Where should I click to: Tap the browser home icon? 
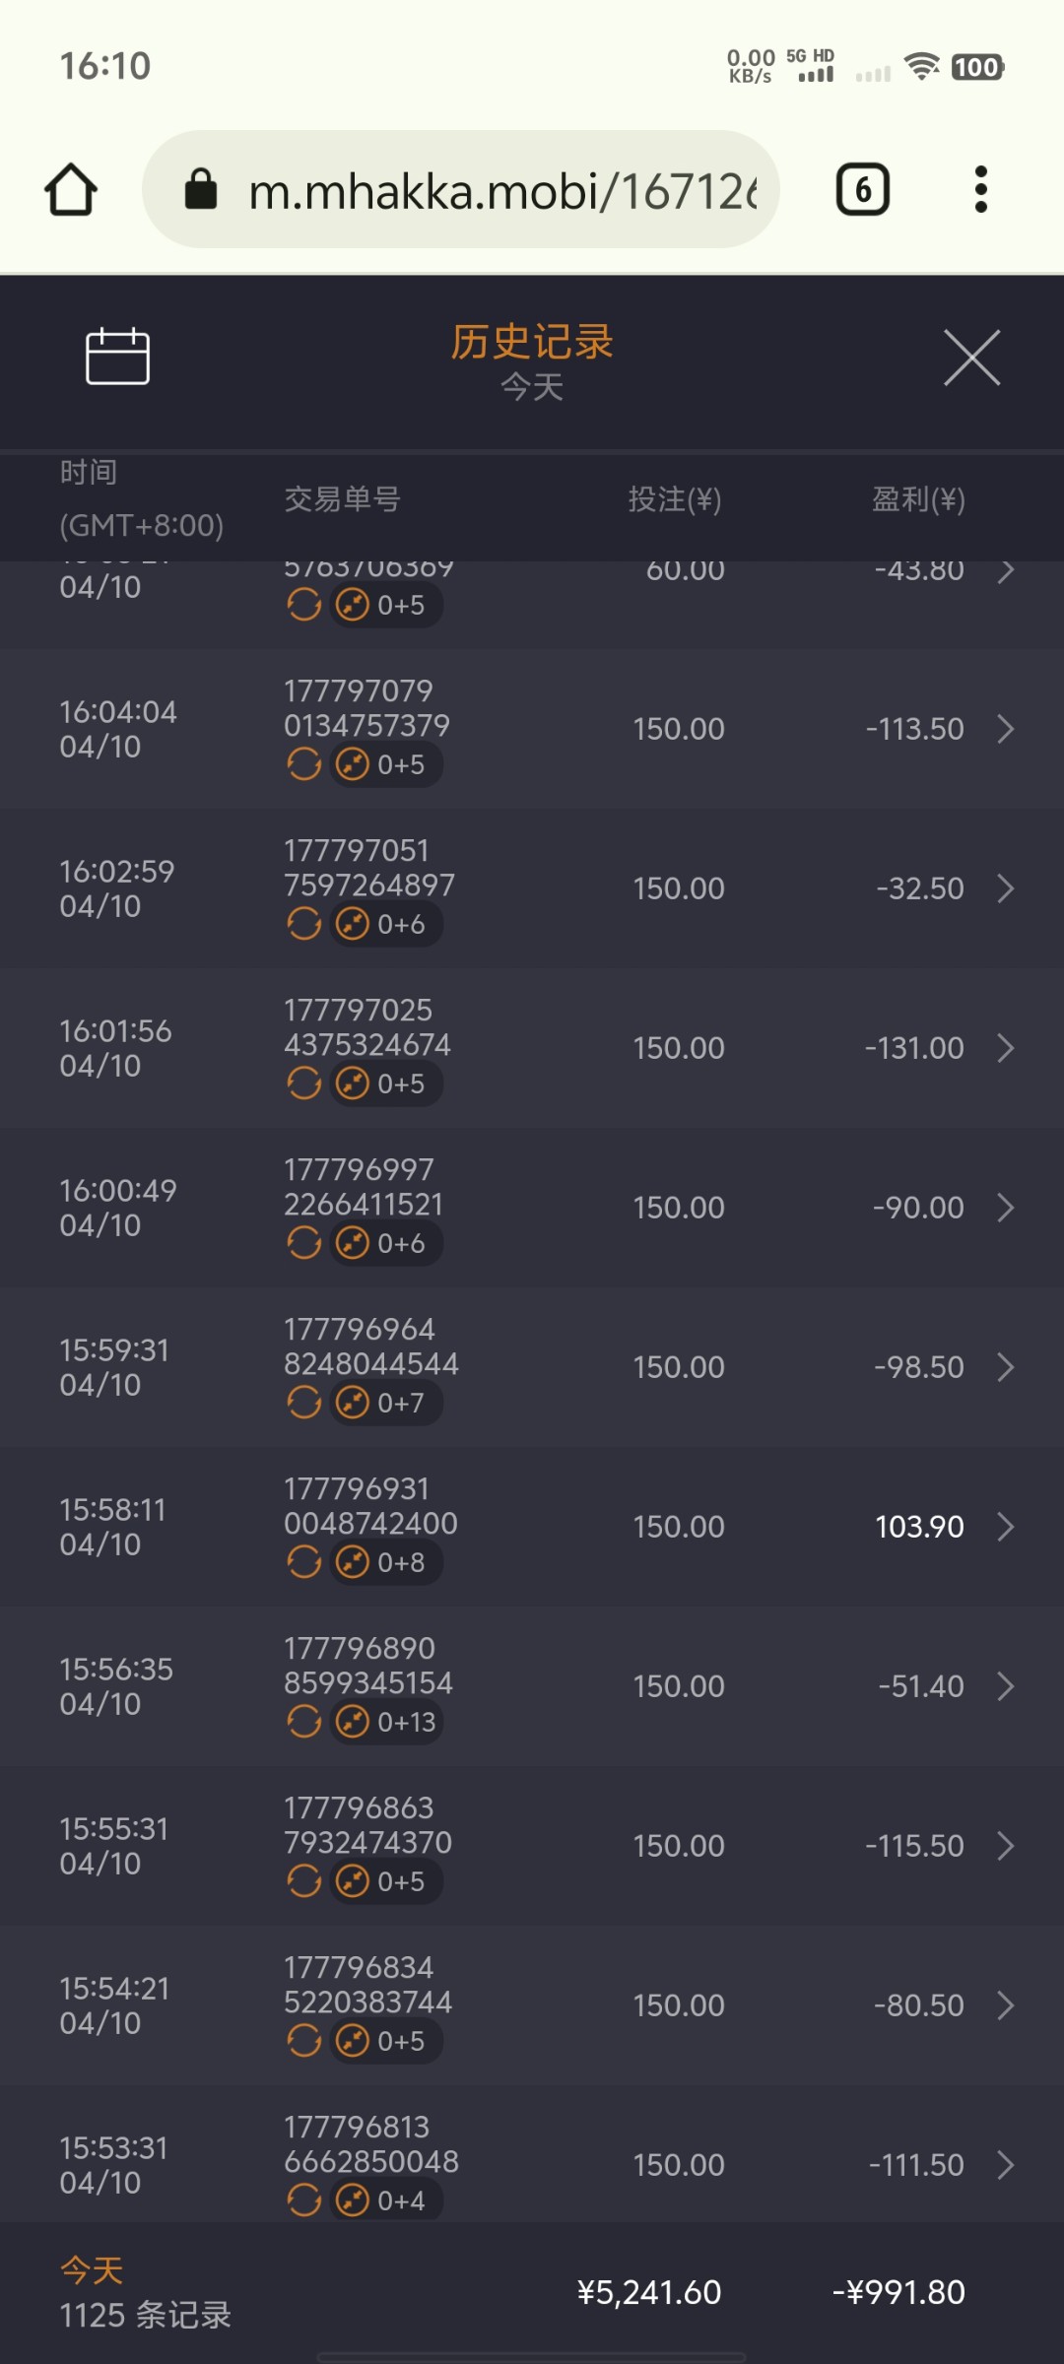click(x=71, y=189)
